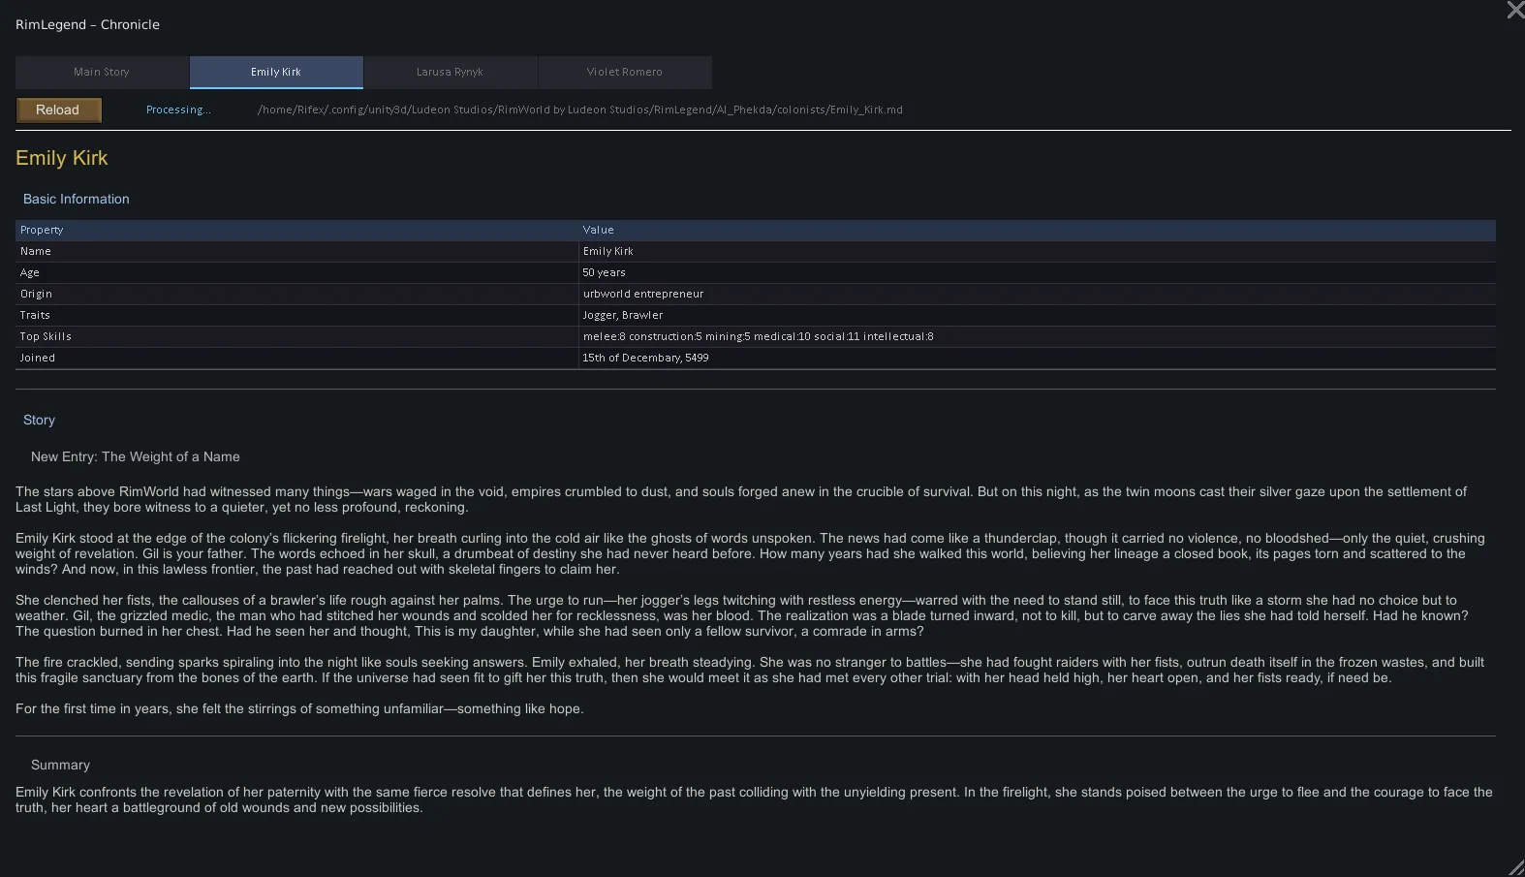
Task: Click the Story section heading
Action: coord(40,420)
